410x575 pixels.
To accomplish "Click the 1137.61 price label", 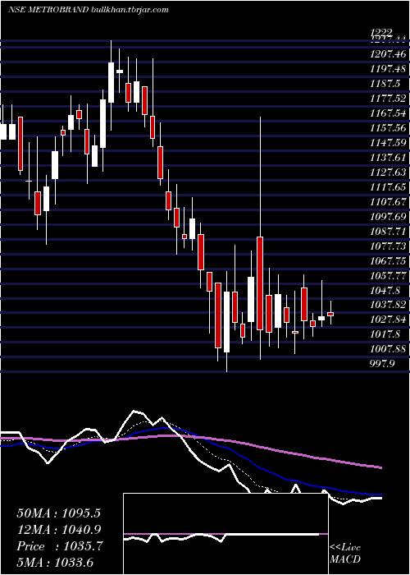I will click(389, 158).
